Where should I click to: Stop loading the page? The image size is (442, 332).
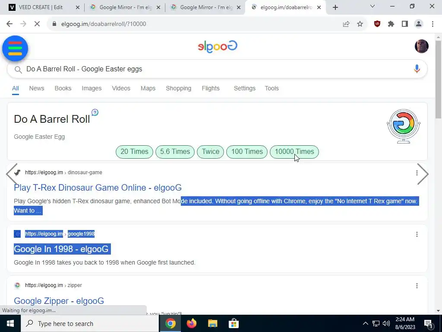coord(37,24)
